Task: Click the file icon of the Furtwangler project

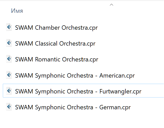Action: [x=9, y=91]
